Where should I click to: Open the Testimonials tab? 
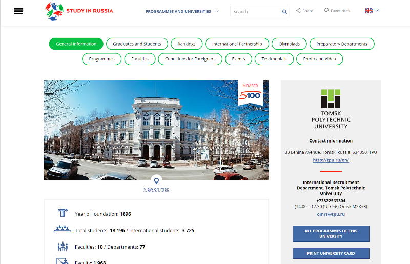274,59
